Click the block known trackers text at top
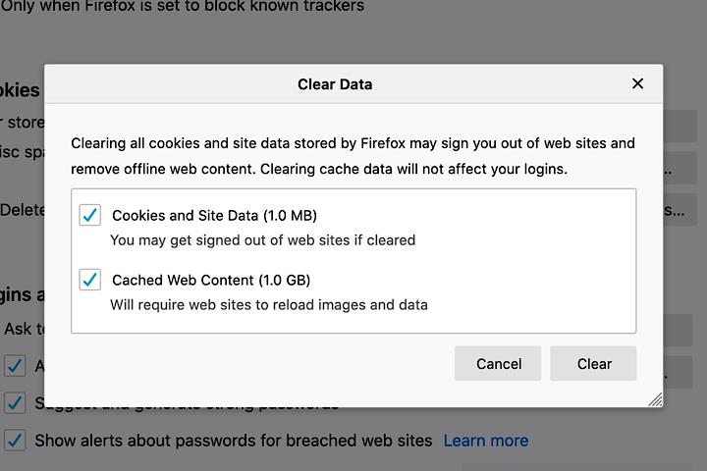The height and width of the screenshot is (471, 707). 182,7
